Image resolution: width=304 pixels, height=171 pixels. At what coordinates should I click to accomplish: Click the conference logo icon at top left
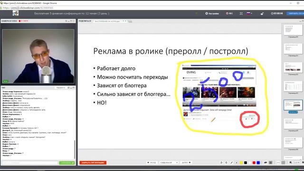coord(16,13)
